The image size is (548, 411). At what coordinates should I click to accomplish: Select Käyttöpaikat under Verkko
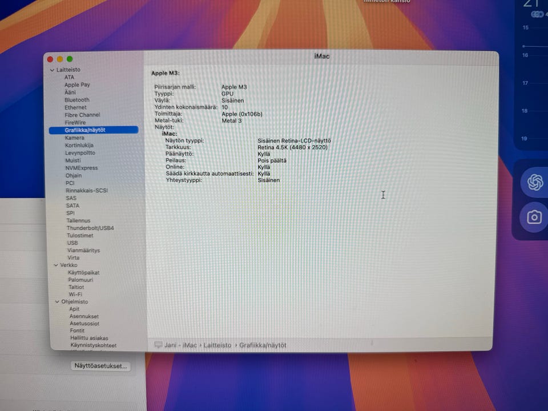pyautogui.click(x=84, y=273)
